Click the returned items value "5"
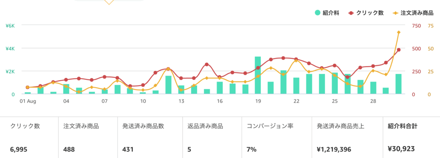Viewport: 440px width, 158px height. tap(189, 149)
